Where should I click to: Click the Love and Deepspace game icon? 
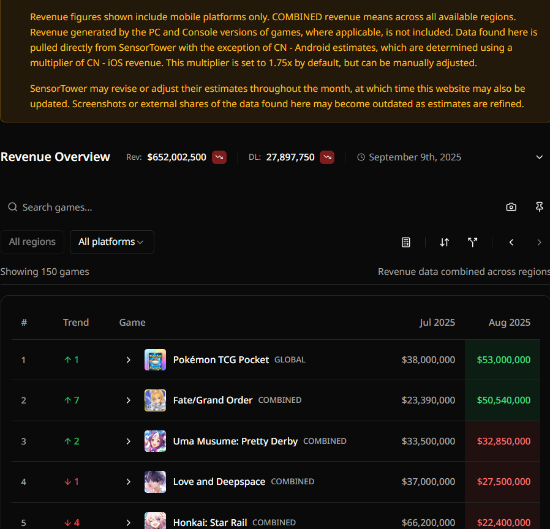click(155, 482)
